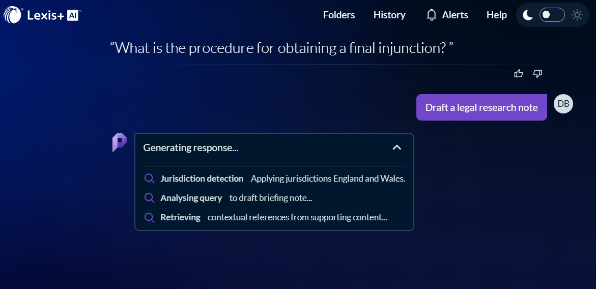Screen dimensions: 596x289
Task: Open the Help link
Action: 496,15
